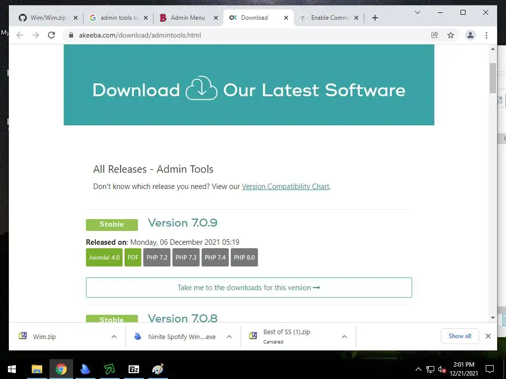Close the Admin Menu tab
The width and height of the screenshot is (506, 379).
[216, 18]
